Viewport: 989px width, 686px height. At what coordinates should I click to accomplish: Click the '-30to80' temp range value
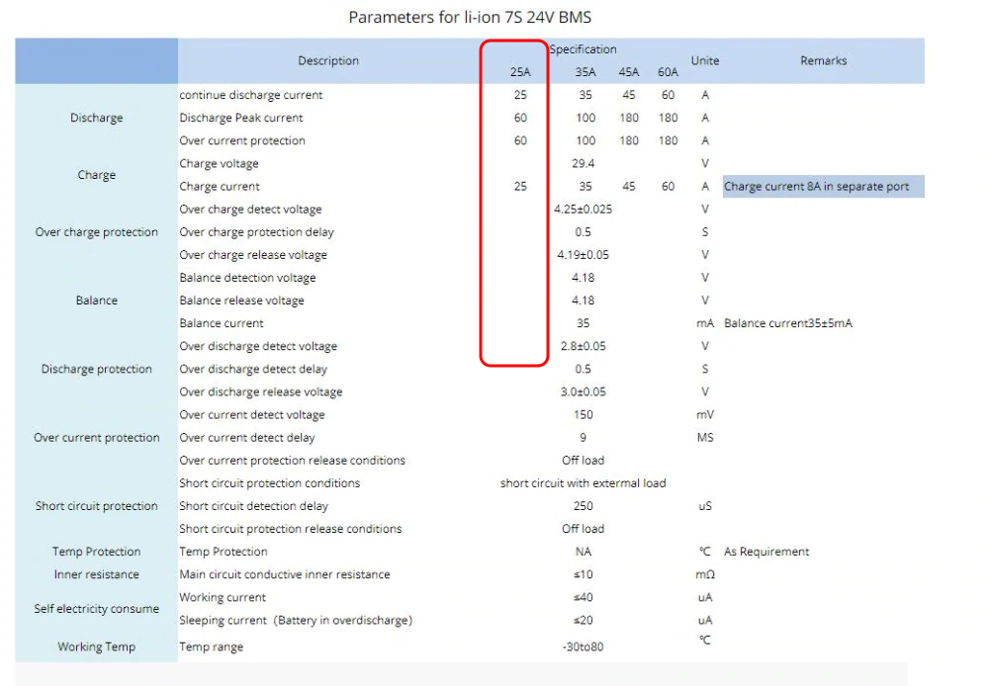click(x=583, y=646)
